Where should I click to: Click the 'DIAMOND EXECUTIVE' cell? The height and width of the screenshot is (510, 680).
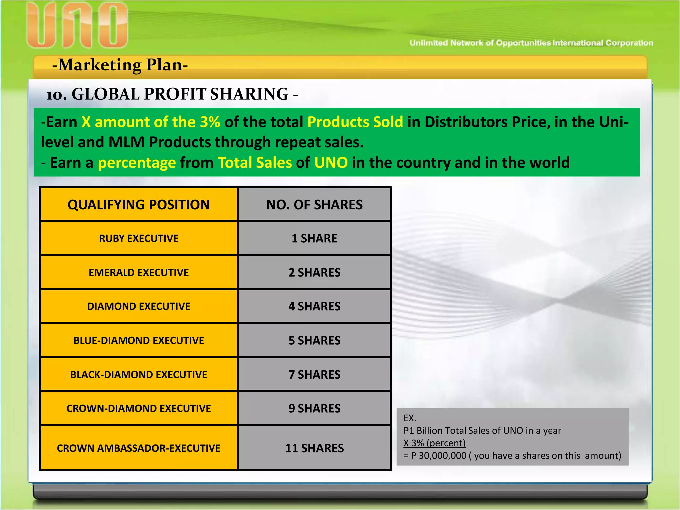139,306
